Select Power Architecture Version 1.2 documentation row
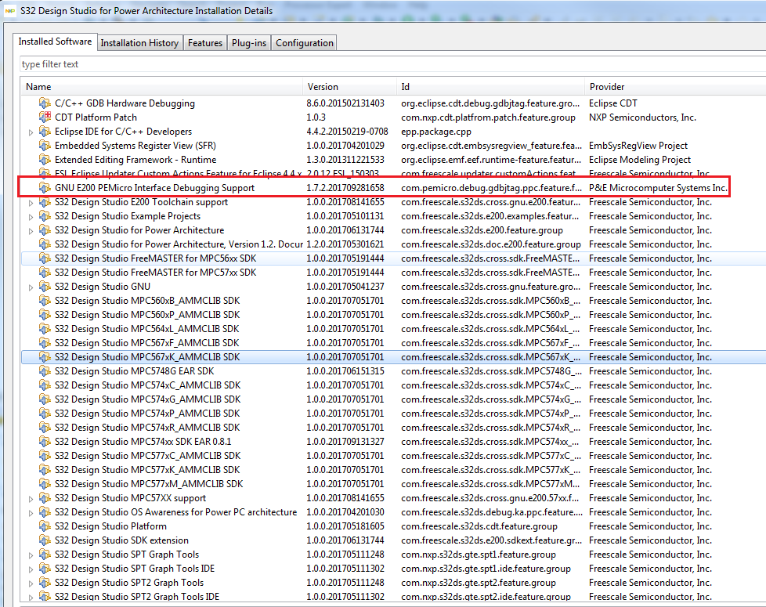This screenshot has height=607, width=766. click(394, 244)
